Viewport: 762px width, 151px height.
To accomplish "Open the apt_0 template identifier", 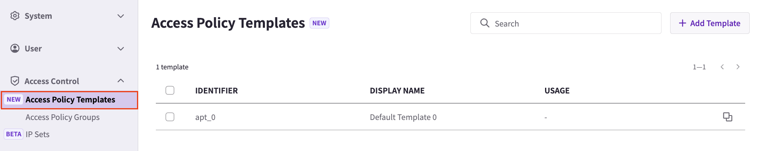I will tap(205, 117).
